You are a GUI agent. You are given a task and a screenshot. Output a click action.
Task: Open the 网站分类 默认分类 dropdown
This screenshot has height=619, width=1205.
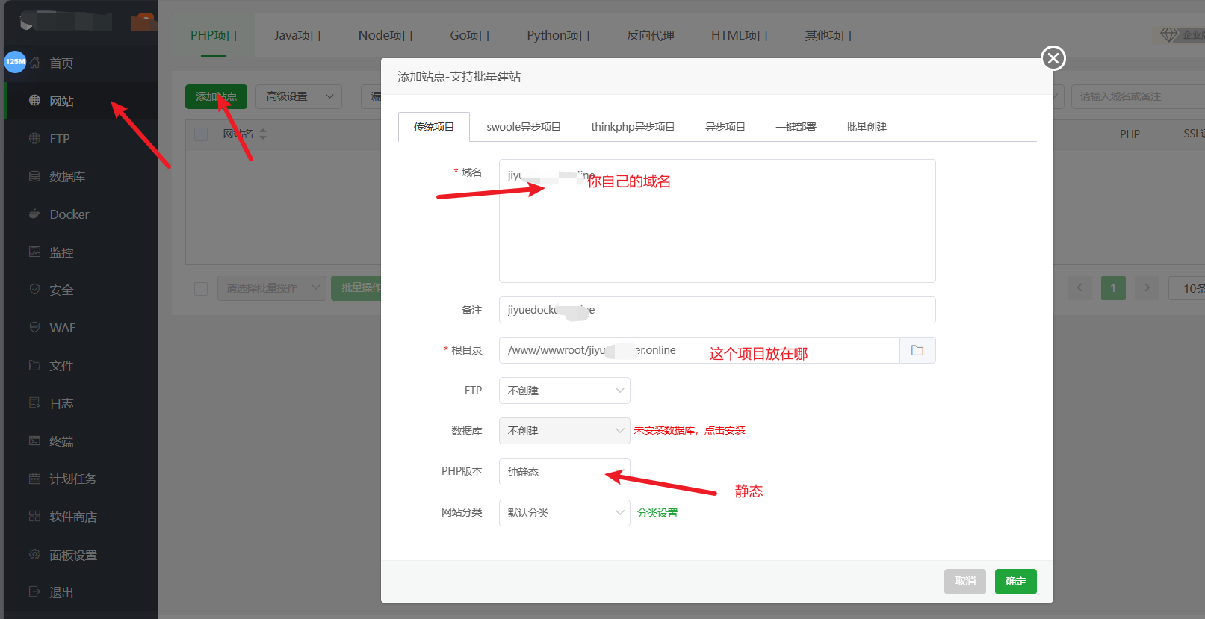(564, 513)
